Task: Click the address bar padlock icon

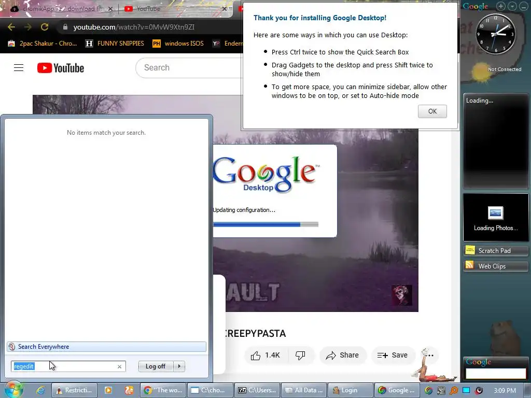Action: 65,27
